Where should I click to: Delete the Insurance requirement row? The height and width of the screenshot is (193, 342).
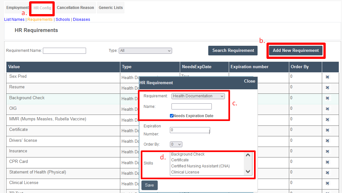(x=327, y=151)
